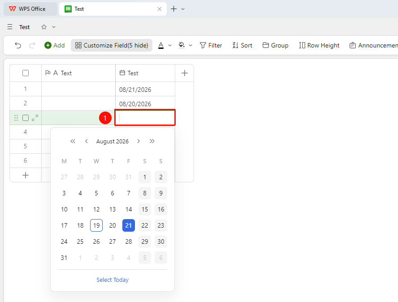Viewport: 398px width, 302px height.
Task: Close the Test document tab
Action: (160, 9)
